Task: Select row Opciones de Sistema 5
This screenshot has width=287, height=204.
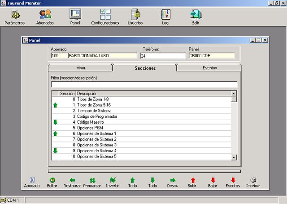Action: point(141,157)
